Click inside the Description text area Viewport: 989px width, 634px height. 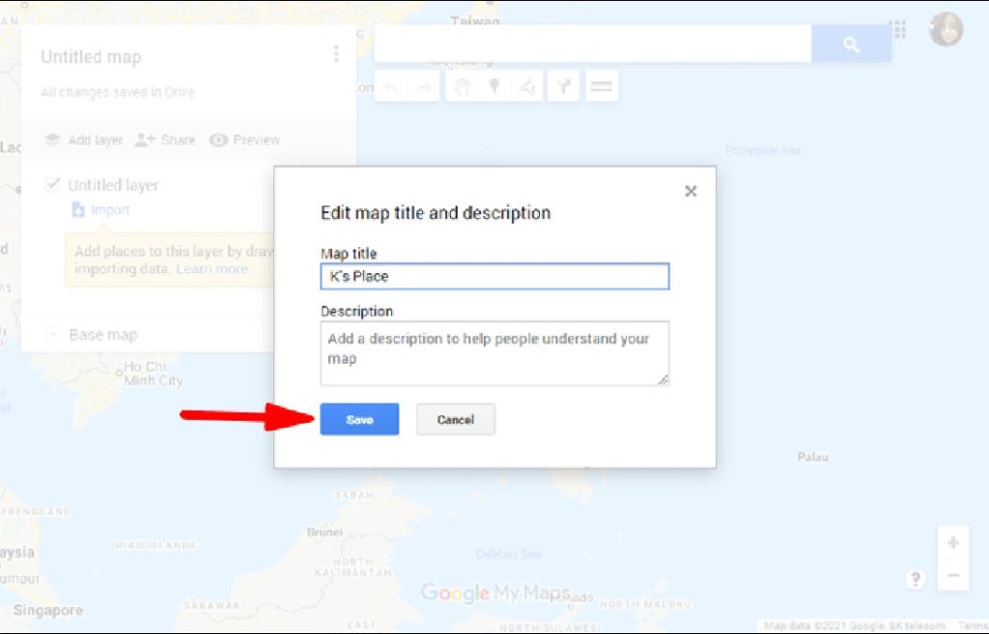(x=494, y=353)
